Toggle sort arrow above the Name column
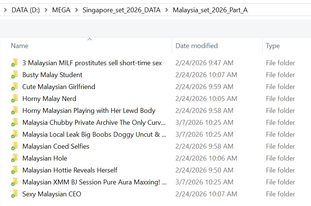This screenshot has width=311, height=206. click(x=90, y=39)
